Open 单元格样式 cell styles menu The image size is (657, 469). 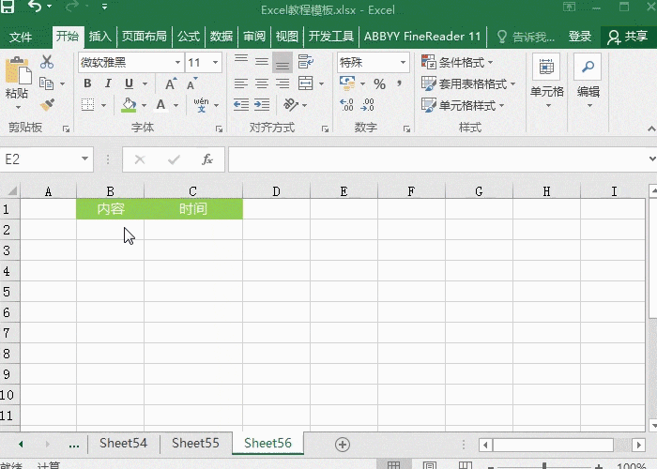coord(463,105)
